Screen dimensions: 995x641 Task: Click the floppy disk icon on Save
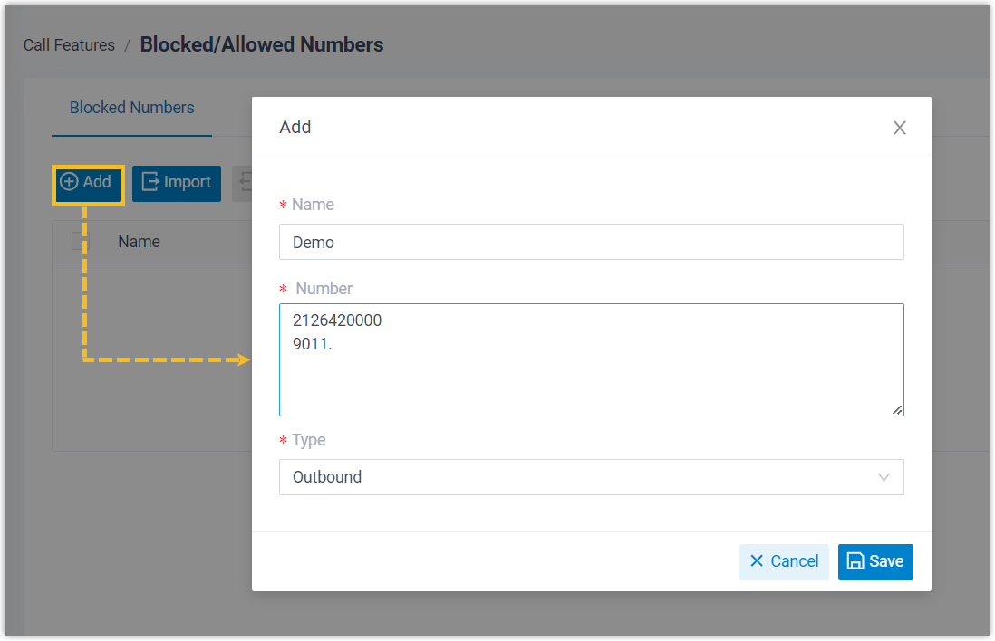coord(855,561)
